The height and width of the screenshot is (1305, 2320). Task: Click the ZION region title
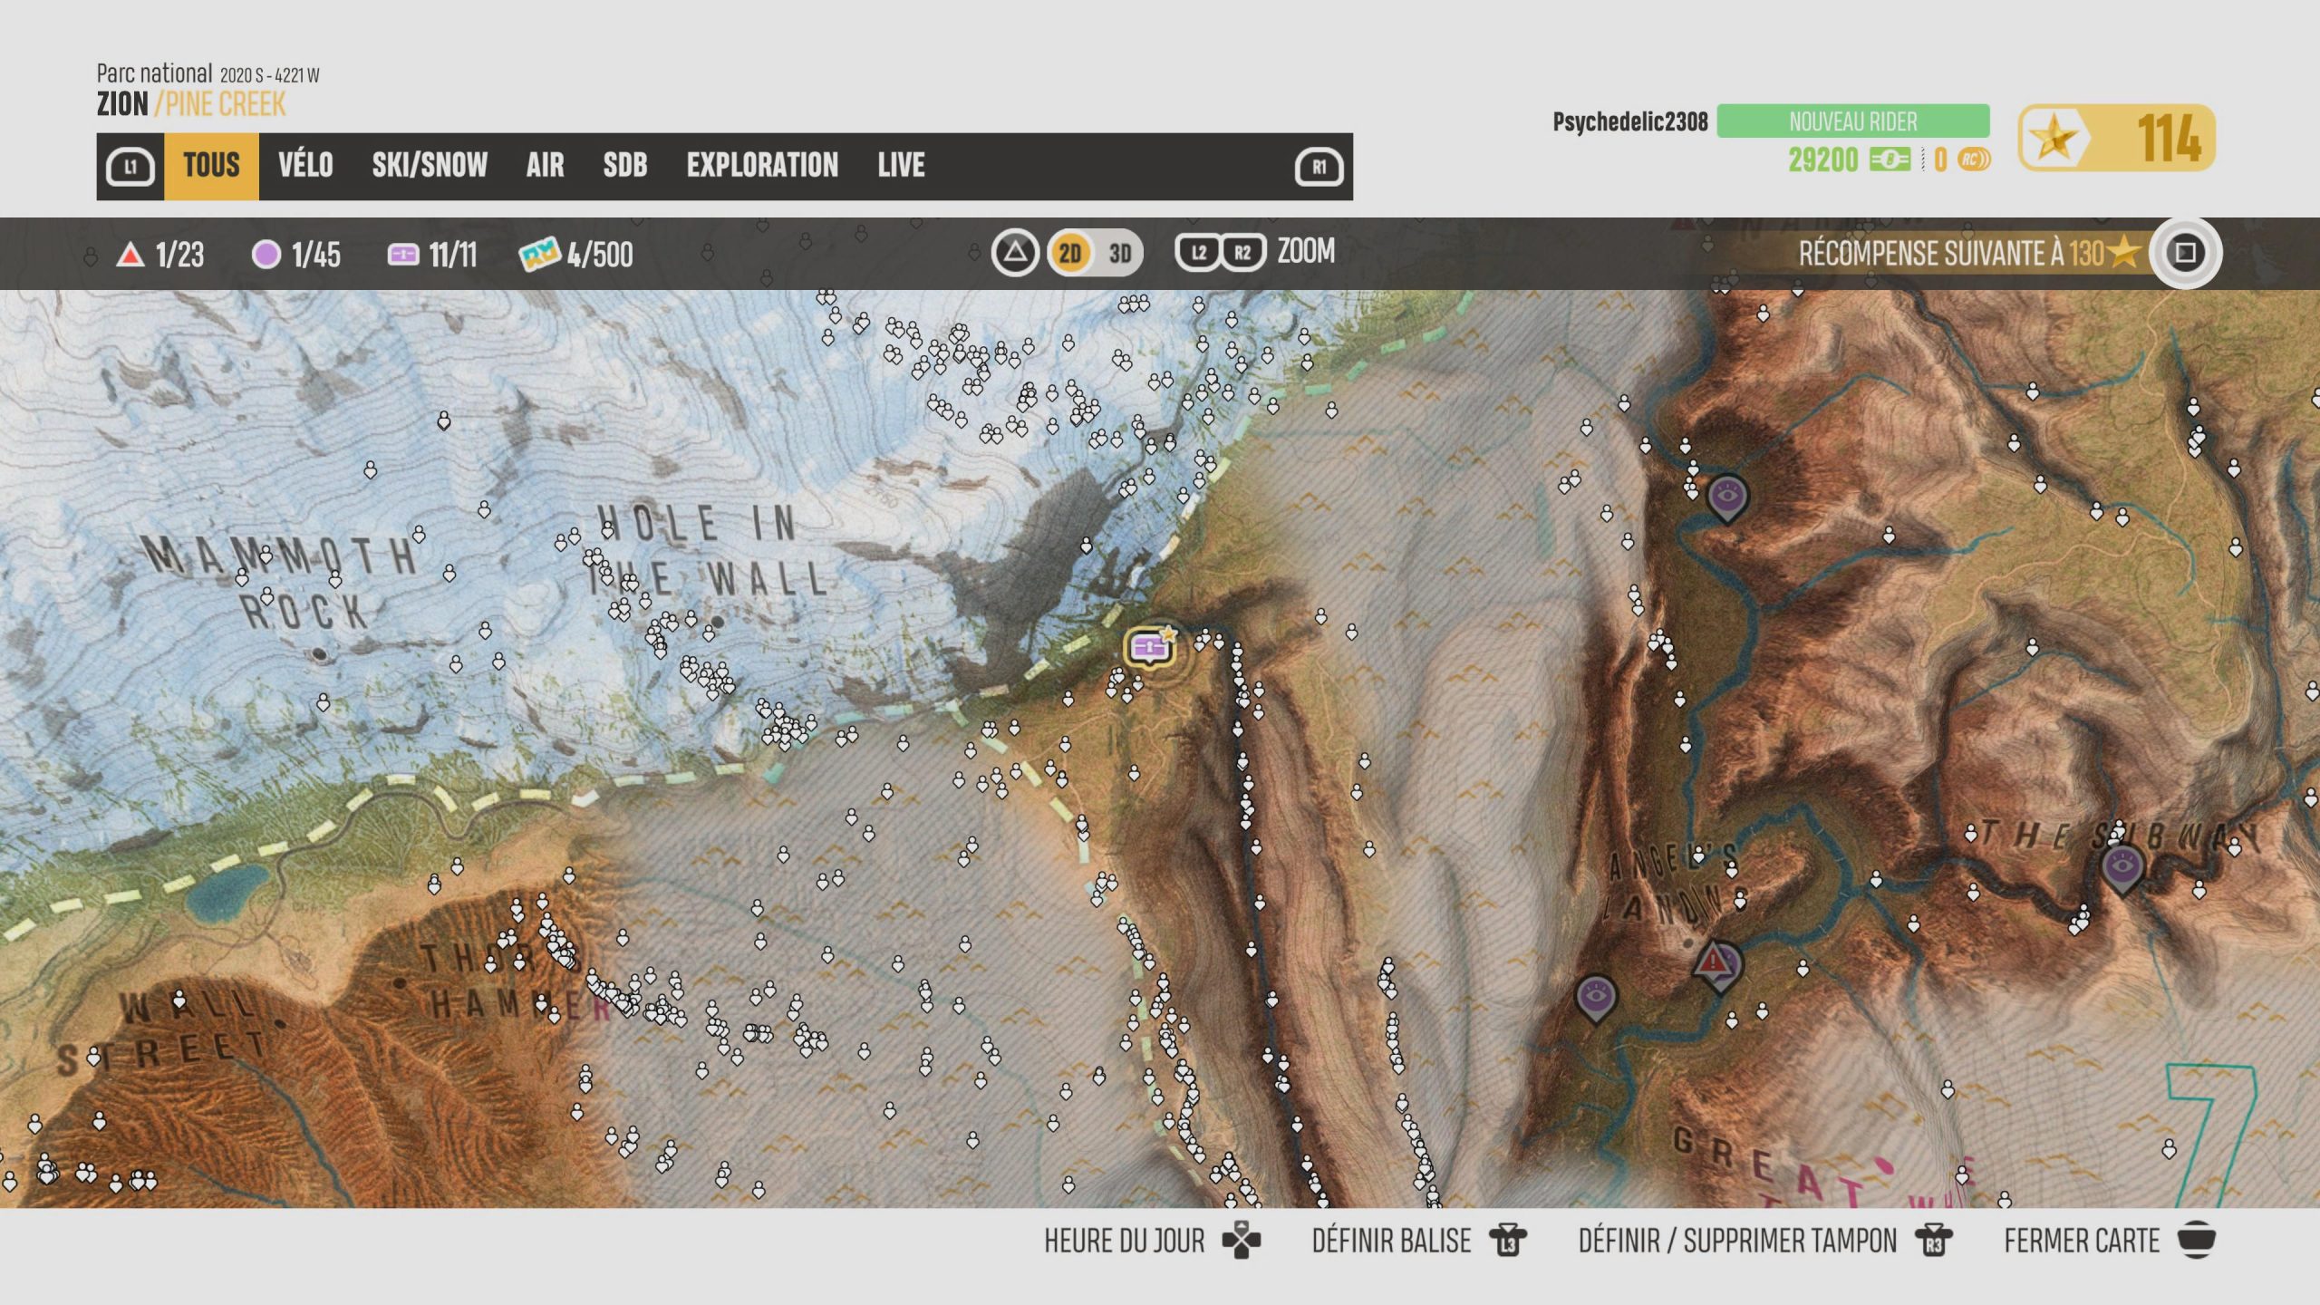122,105
